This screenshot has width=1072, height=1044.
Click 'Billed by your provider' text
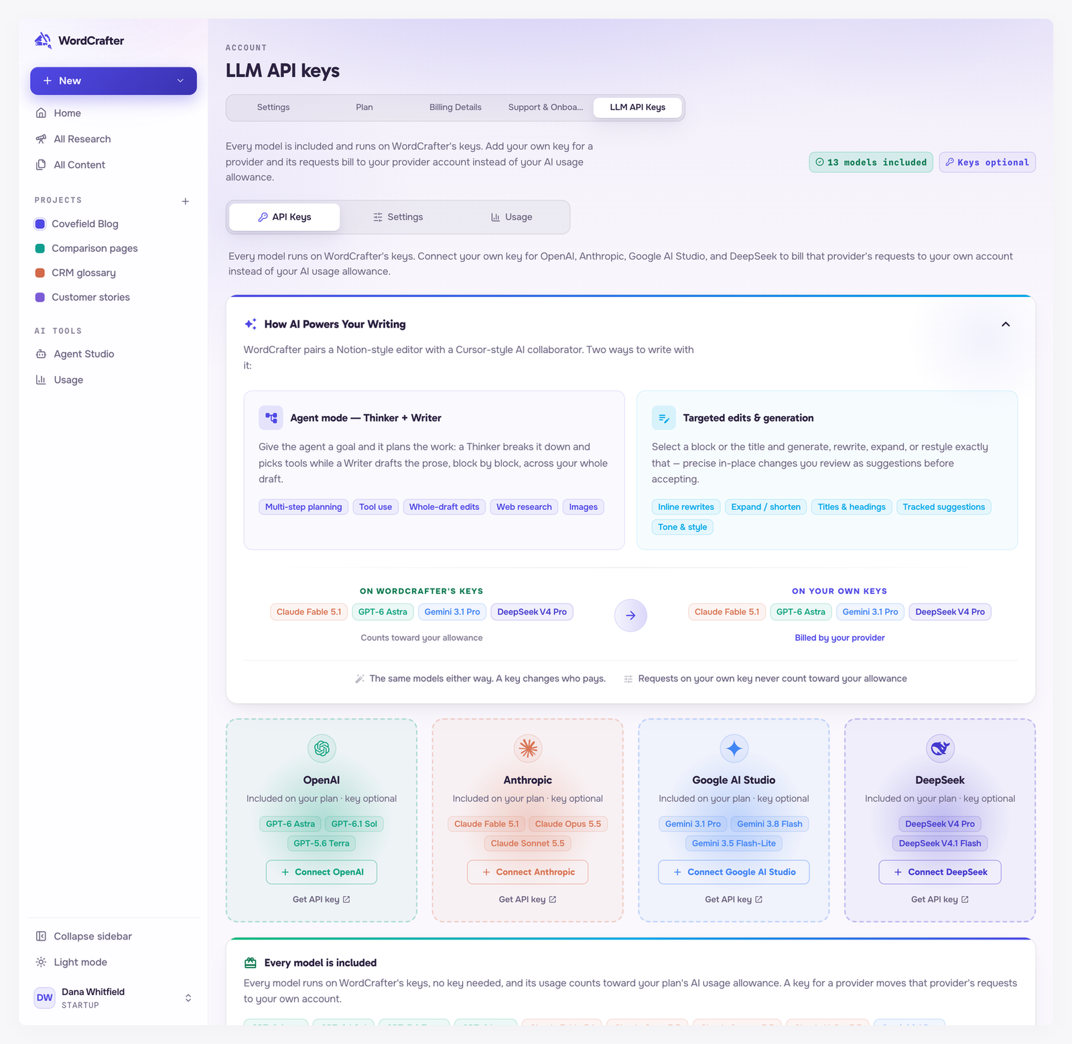840,638
